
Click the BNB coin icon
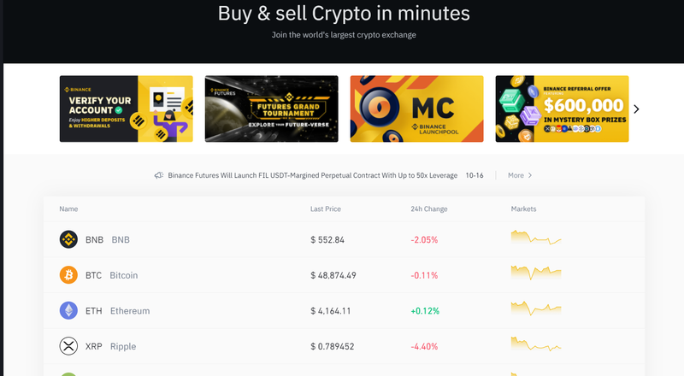point(68,240)
